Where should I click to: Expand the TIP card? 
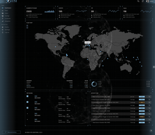click(x=119, y=8)
